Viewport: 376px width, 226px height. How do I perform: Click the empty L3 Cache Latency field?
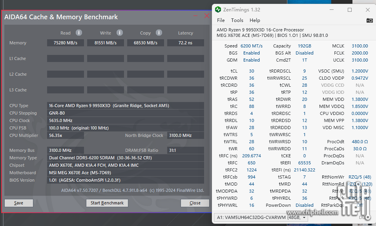[x=186, y=90]
